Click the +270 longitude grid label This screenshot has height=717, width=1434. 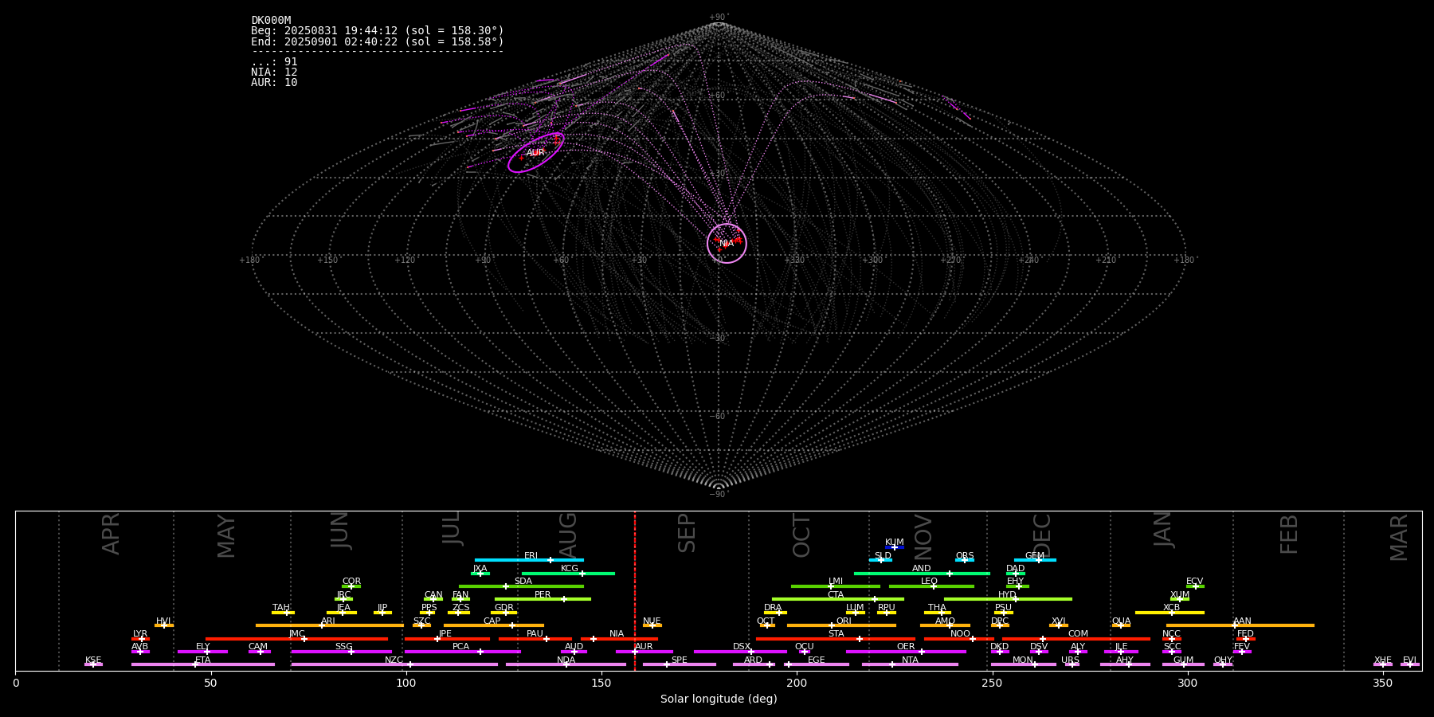coord(950,261)
